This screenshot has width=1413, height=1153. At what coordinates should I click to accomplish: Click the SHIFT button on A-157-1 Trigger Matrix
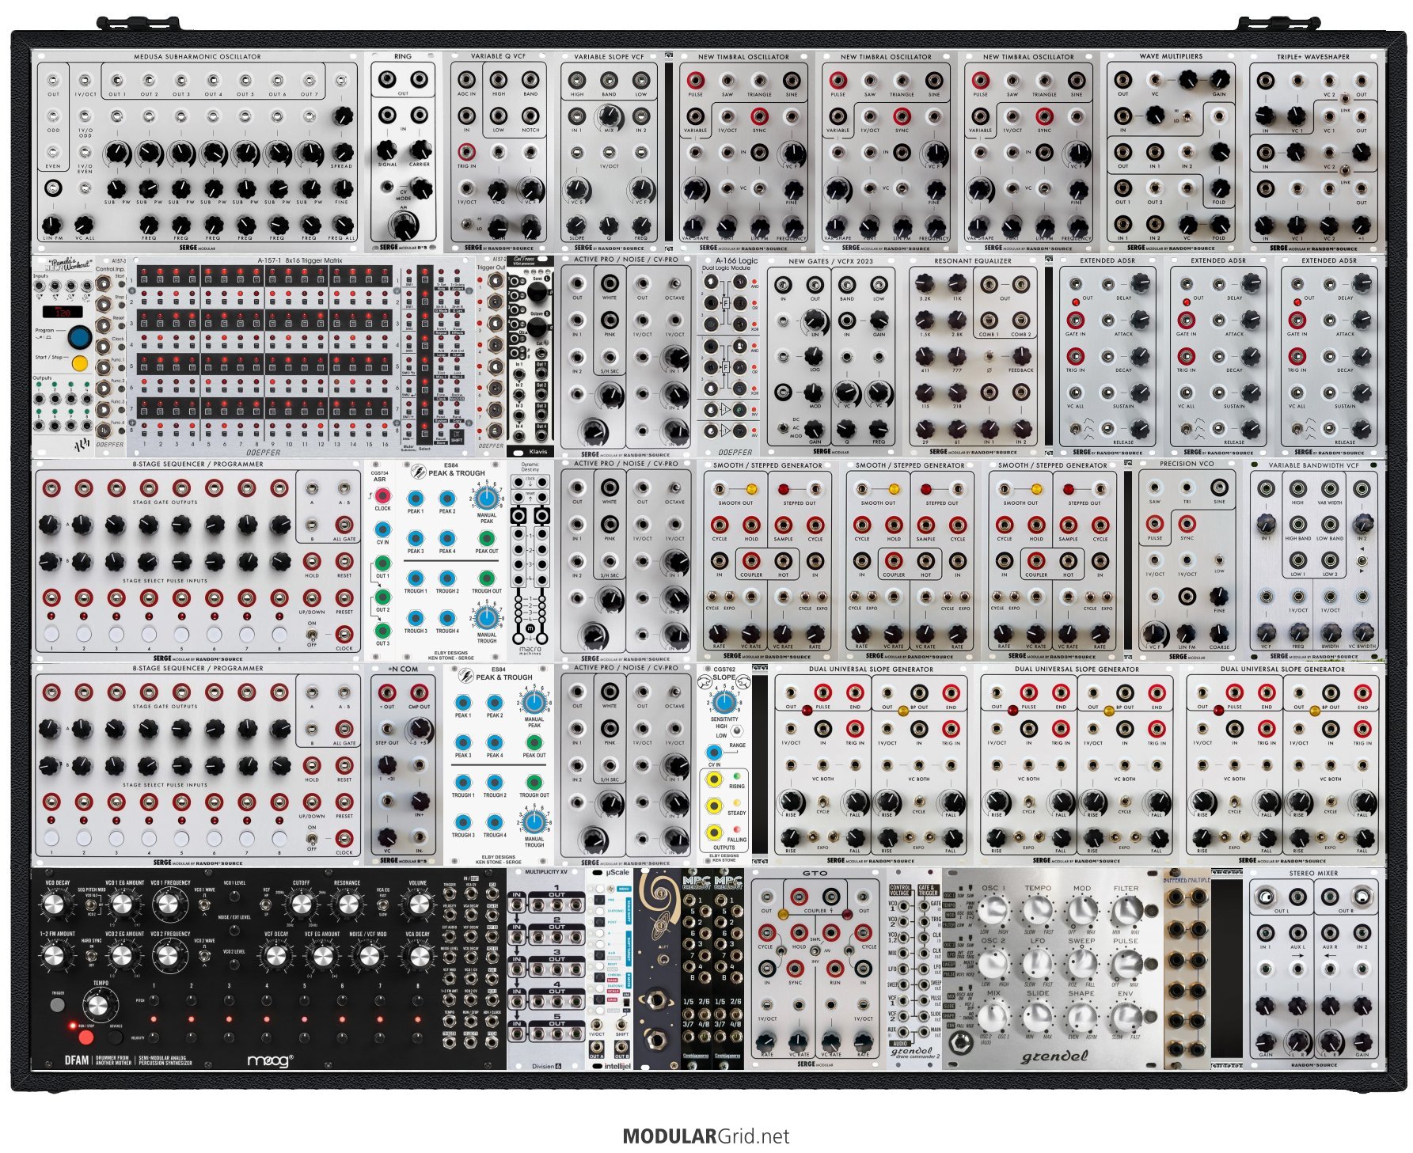click(x=458, y=433)
